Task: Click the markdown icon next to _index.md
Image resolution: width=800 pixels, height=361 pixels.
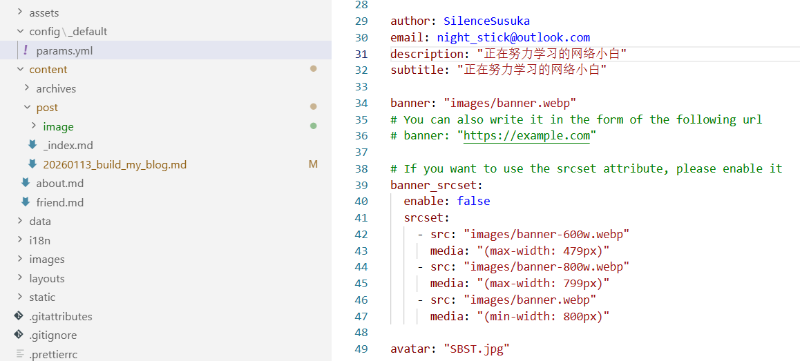Action: click(32, 145)
